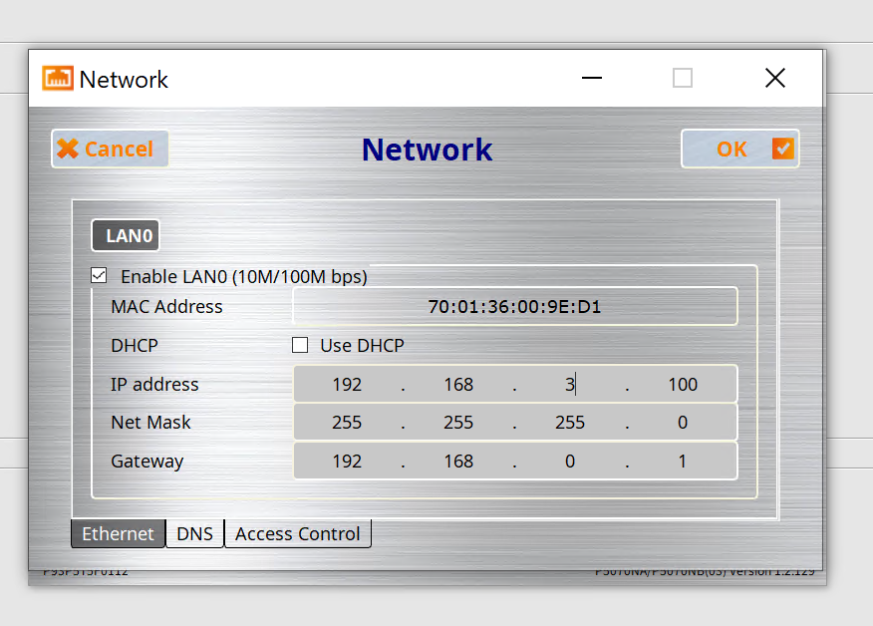The height and width of the screenshot is (626, 873).
Task: Click the Net Mask last octet 0
Action: click(x=683, y=423)
